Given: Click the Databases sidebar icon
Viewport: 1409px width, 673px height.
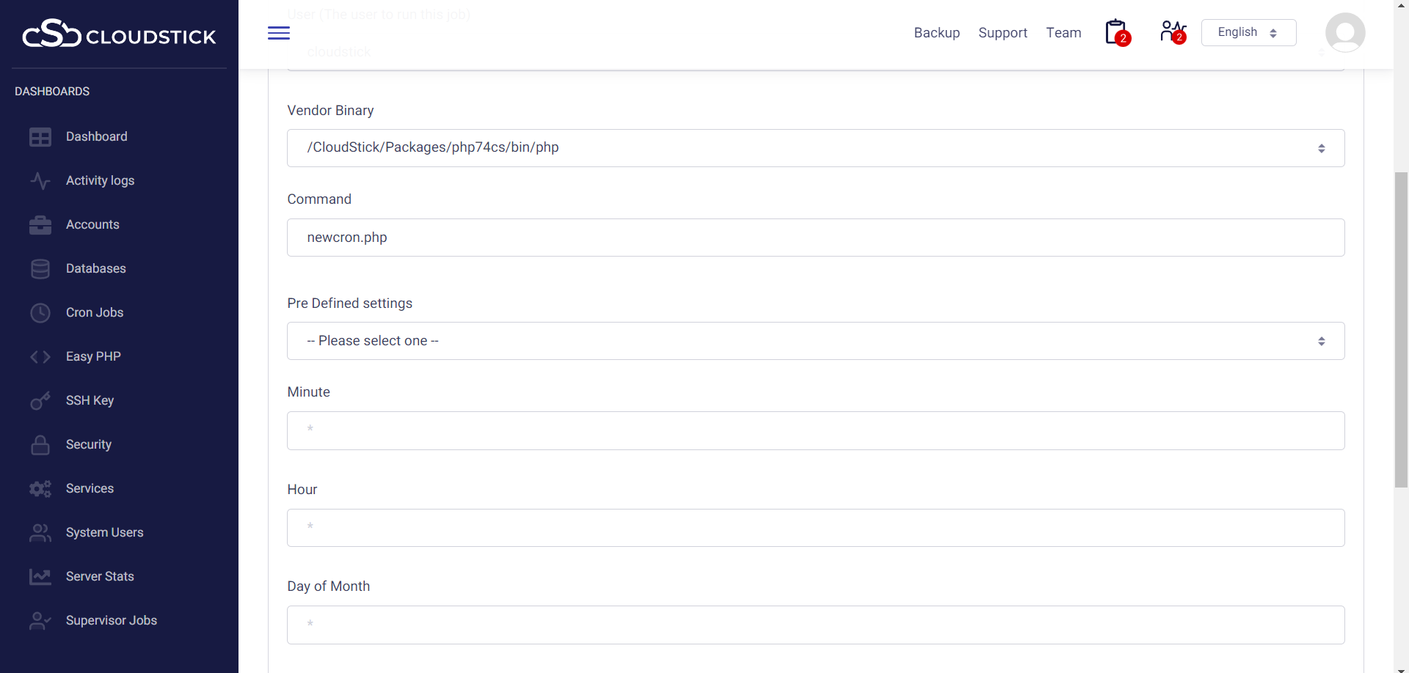Looking at the screenshot, I should 40,269.
